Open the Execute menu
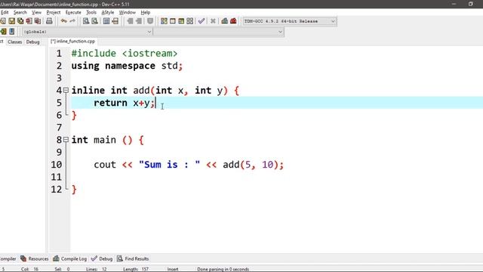This screenshot has height=272, width=483. click(x=73, y=12)
